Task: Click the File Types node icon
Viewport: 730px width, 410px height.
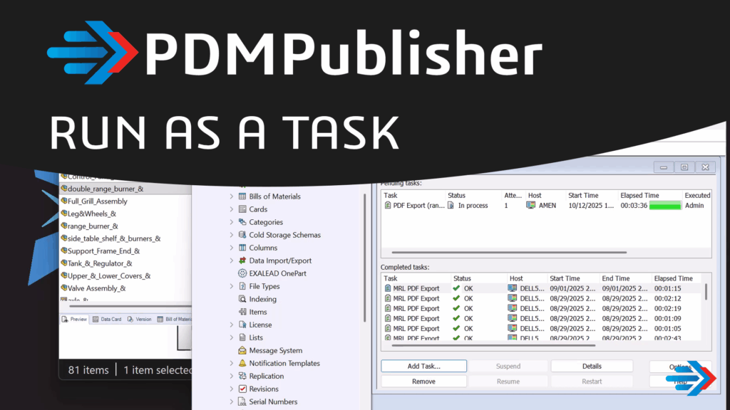Action: coord(242,286)
